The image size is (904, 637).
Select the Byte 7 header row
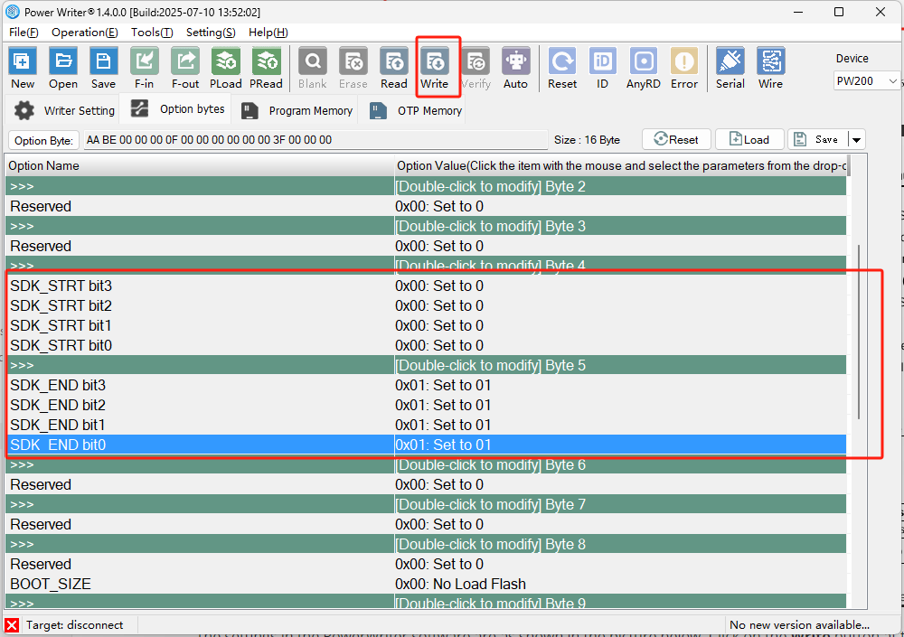click(426, 504)
